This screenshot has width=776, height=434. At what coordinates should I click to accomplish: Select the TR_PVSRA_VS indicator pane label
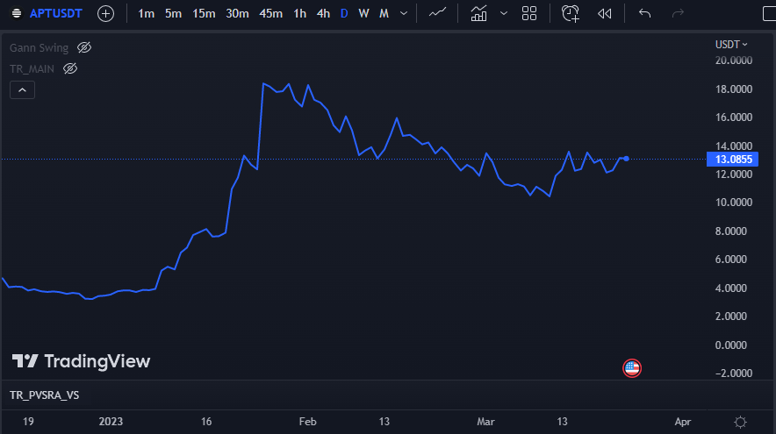tap(45, 395)
